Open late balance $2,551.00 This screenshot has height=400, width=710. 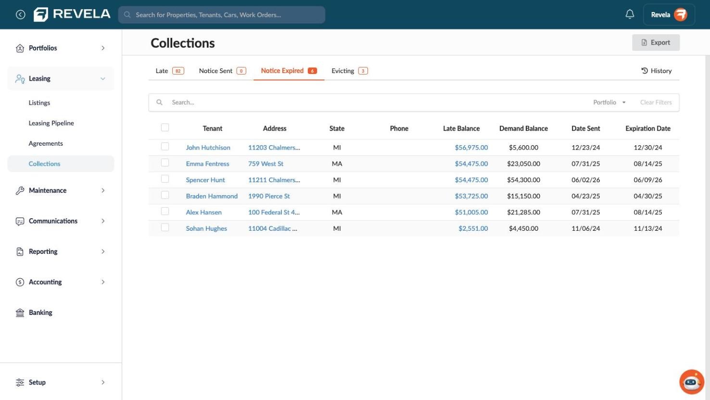click(x=473, y=229)
